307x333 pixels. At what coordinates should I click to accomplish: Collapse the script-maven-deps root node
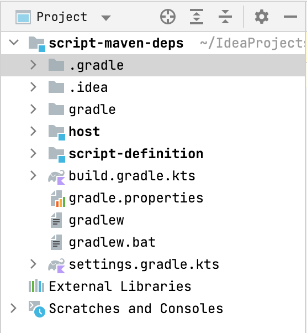[14, 42]
